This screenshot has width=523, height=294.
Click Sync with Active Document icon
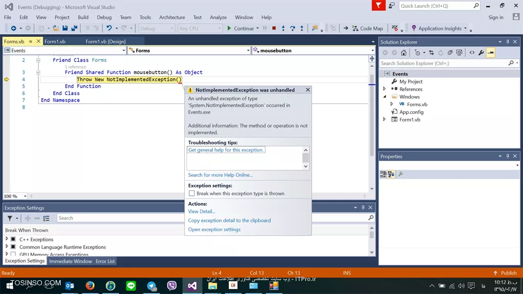(431, 53)
